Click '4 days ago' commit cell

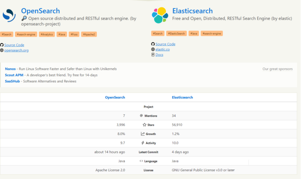point(180,152)
